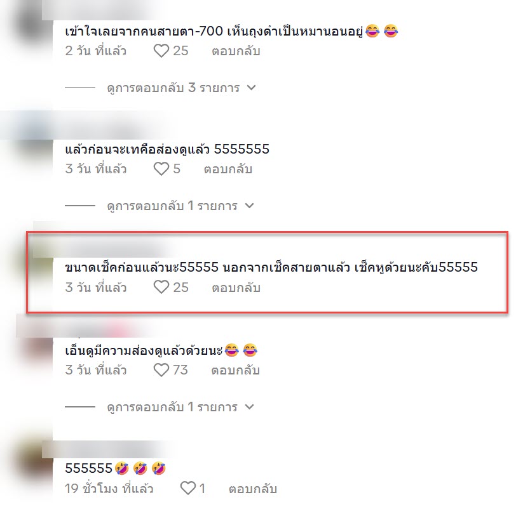View 1 reply under comment with 73 likes
The width and height of the screenshot is (530, 516).
point(172,407)
